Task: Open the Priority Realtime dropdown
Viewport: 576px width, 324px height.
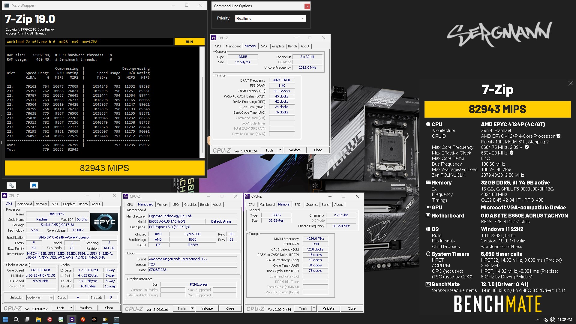Action: 270,18
